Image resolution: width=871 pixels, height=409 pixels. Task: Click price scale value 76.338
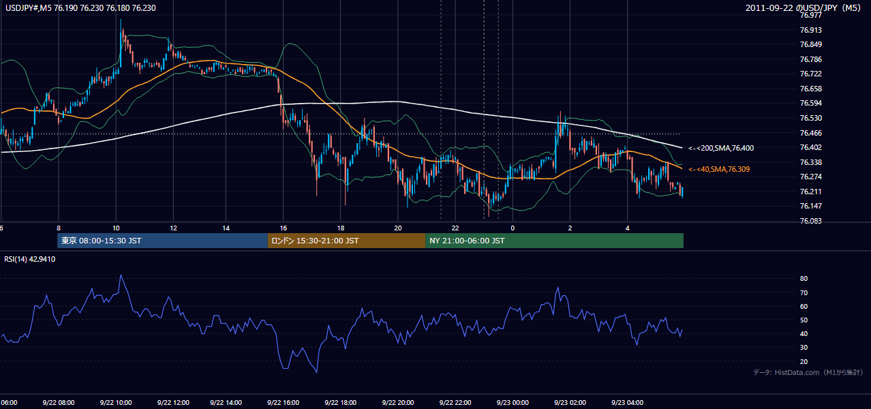(x=811, y=162)
